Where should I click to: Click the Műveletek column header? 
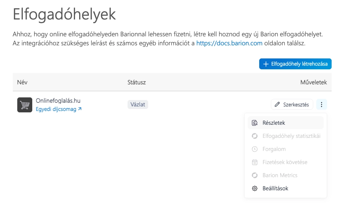(x=313, y=82)
